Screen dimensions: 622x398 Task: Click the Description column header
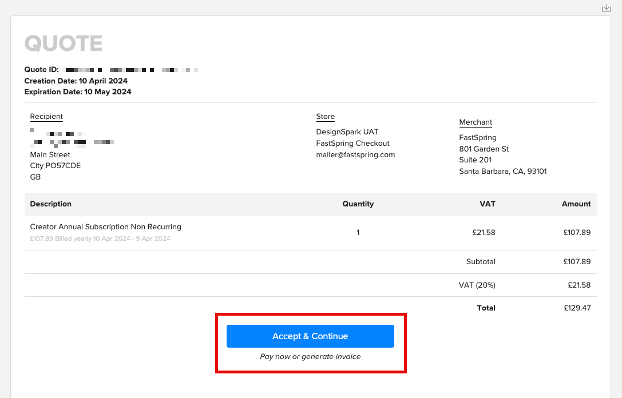pos(51,204)
